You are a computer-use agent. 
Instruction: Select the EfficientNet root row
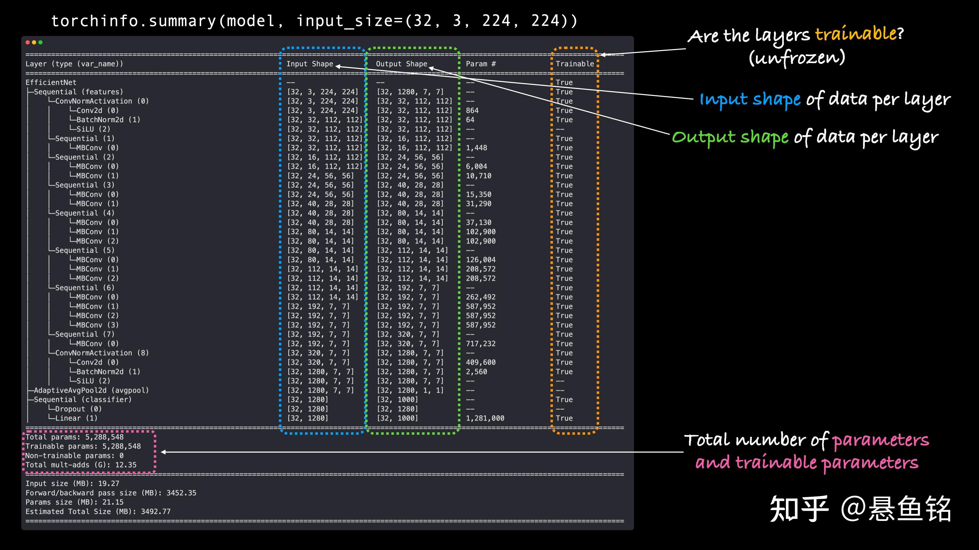tap(51, 82)
